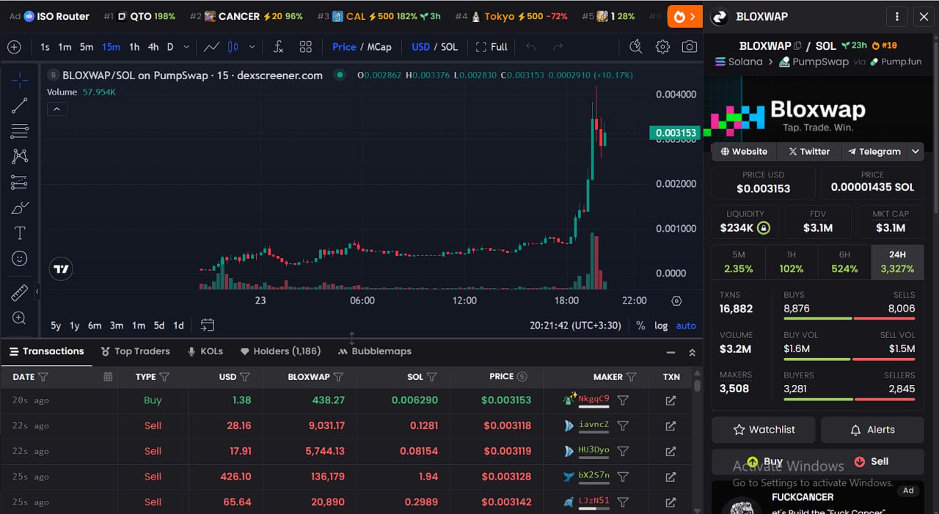Switch chart to Price view
The height and width of the screenshot is (514, 939).
[344, 47]
